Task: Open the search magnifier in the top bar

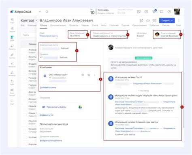Action: pyautogui.click(x=47, y=12)
